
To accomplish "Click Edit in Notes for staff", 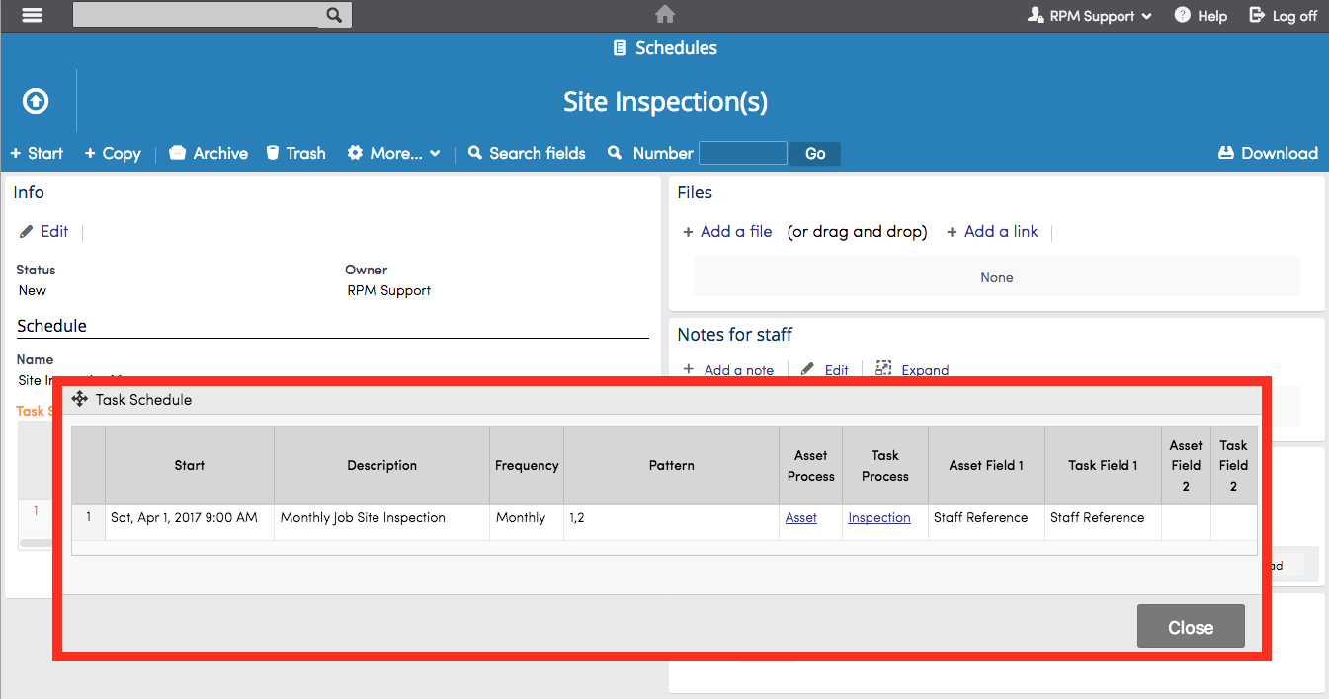I will coord(825,370).
